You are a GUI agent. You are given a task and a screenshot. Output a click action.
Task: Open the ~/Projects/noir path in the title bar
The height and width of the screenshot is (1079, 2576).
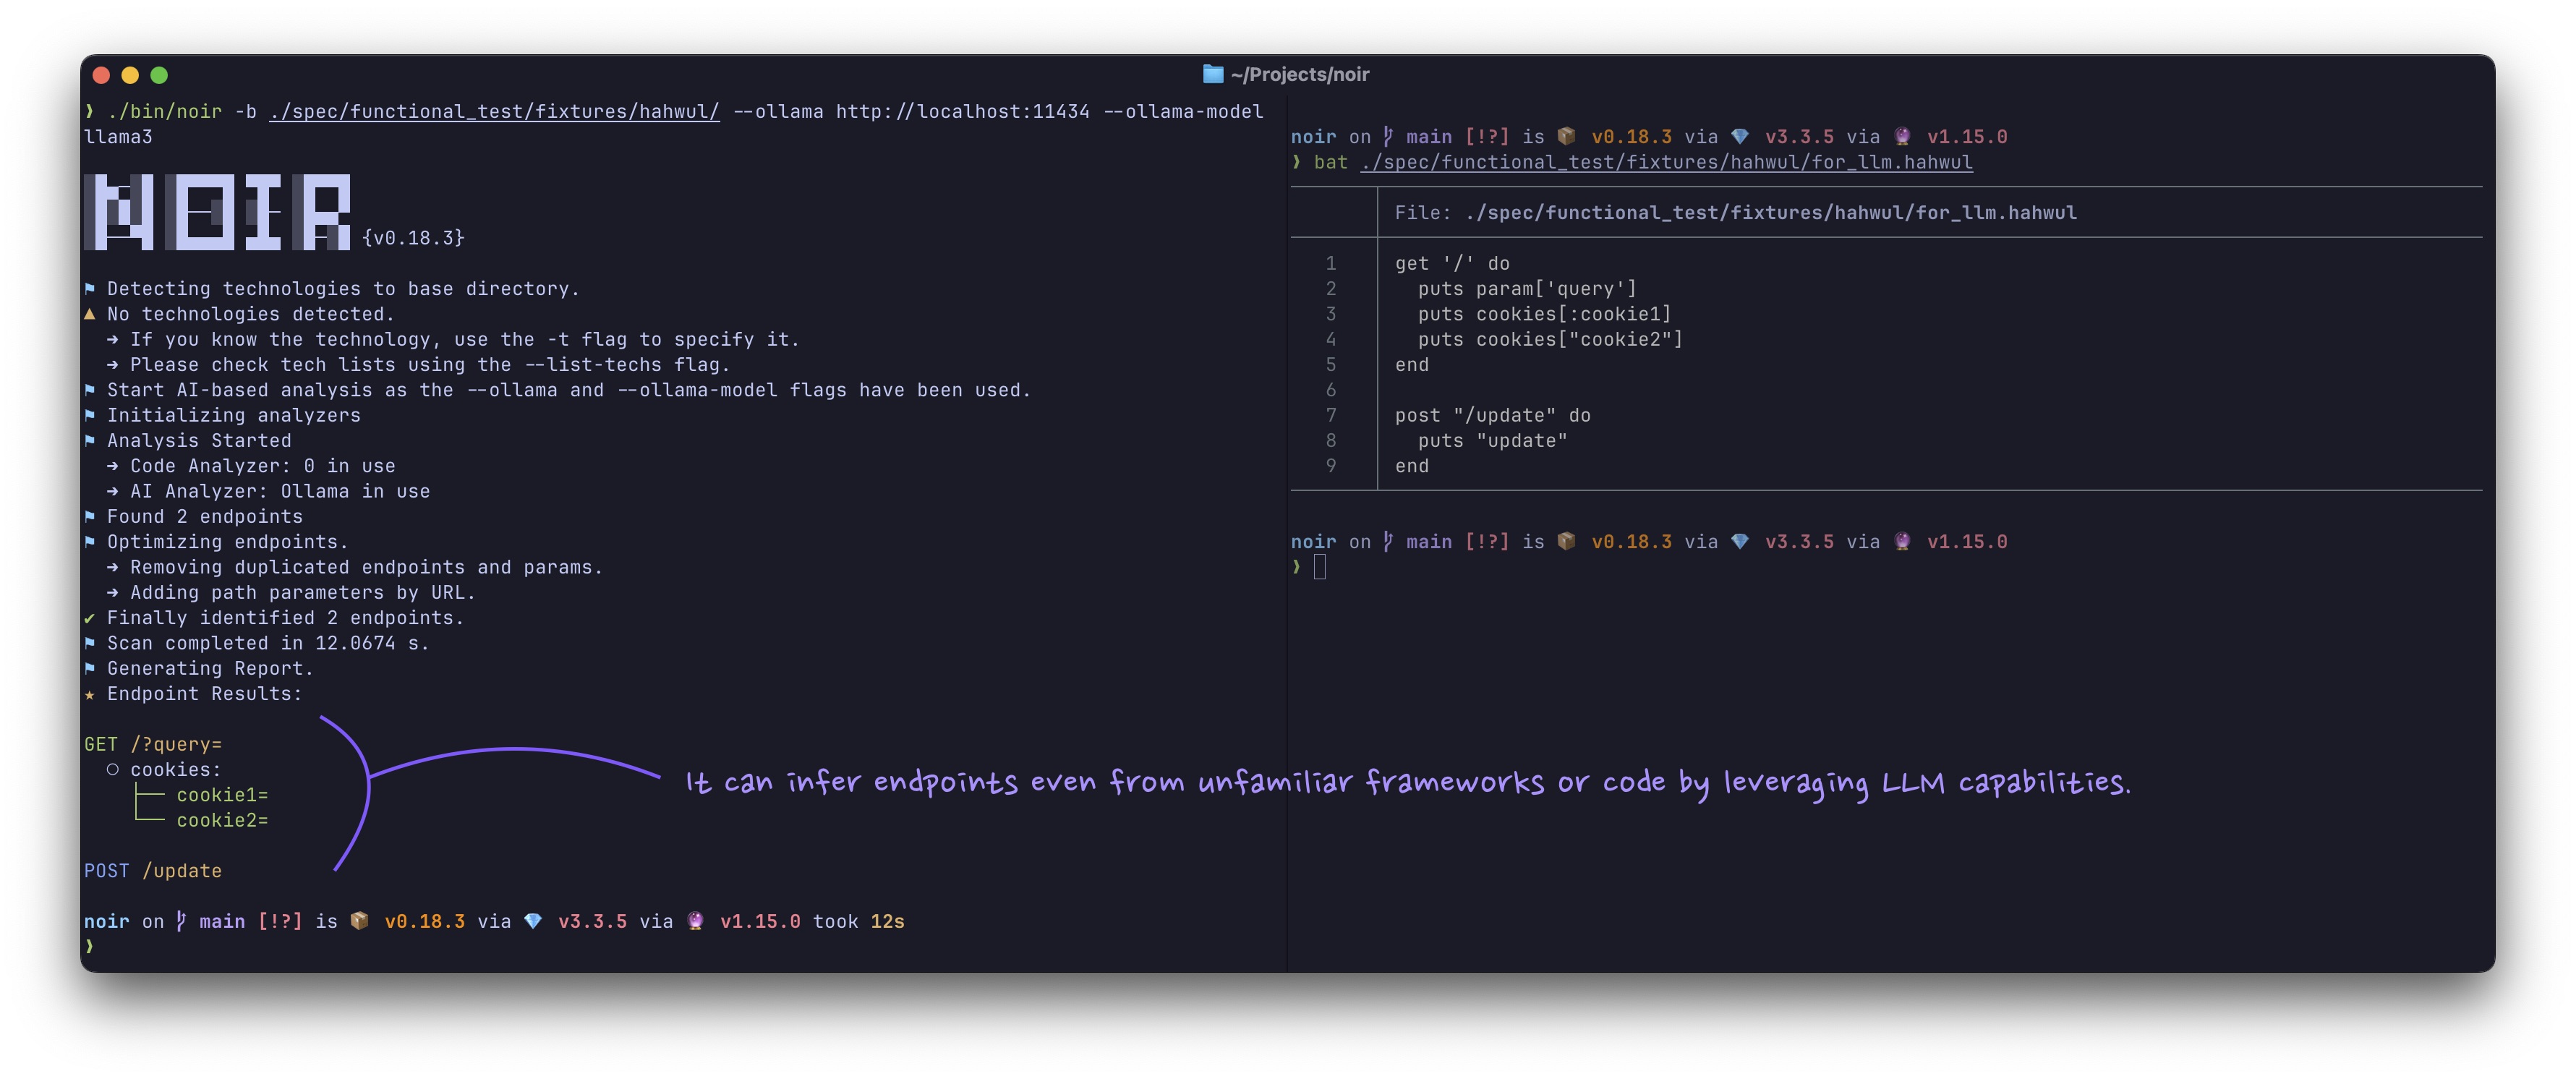(x=1300, y=73)
